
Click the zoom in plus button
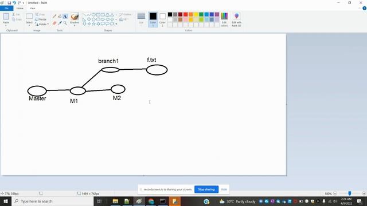pyautogui.click(x=364, y=193)
